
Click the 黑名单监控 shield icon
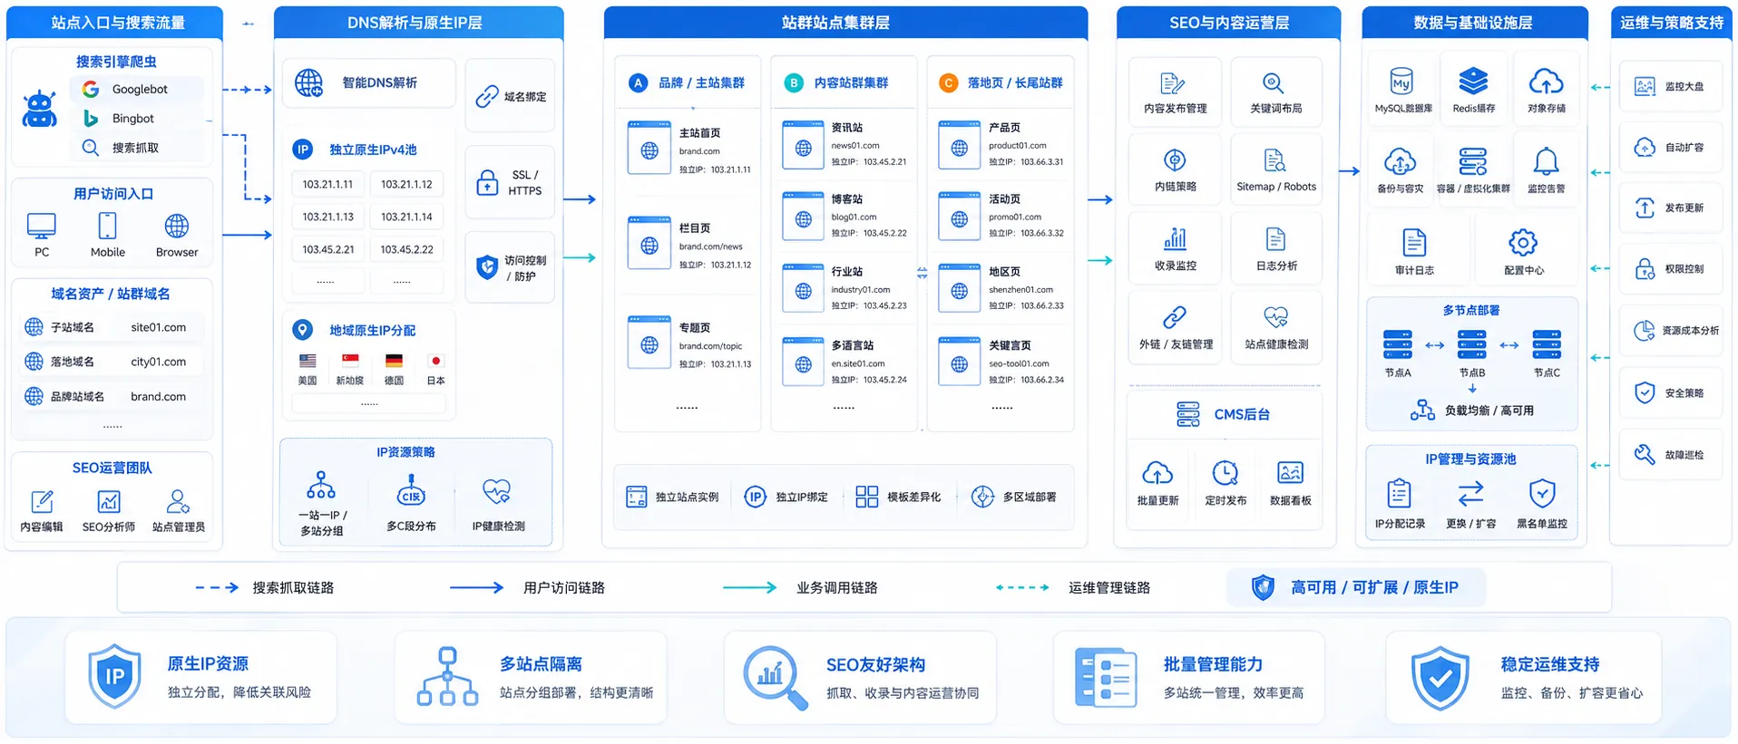pyautogui.click(x=1542, y=493)
